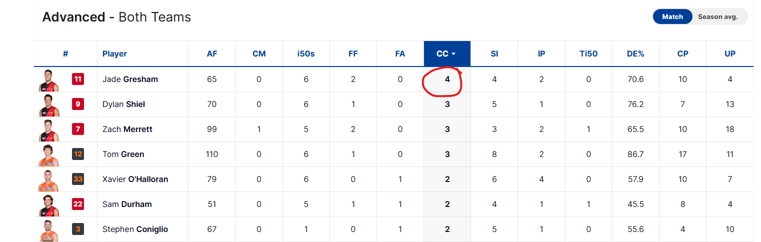Sort by the Player column header
Viewport: 761px width, 242px height.
click(114, 53)
